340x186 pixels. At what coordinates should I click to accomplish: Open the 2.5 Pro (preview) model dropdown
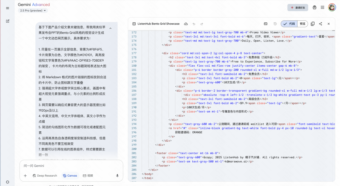pos(33,10)
